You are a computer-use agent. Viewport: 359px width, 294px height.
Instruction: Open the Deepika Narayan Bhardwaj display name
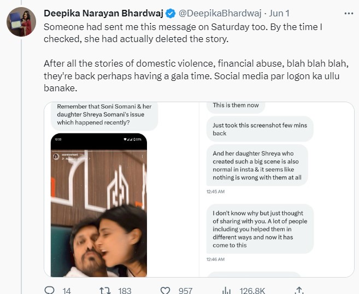(103, 13)
